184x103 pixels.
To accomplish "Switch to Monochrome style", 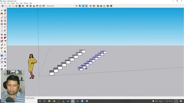I will coord(23,6).
